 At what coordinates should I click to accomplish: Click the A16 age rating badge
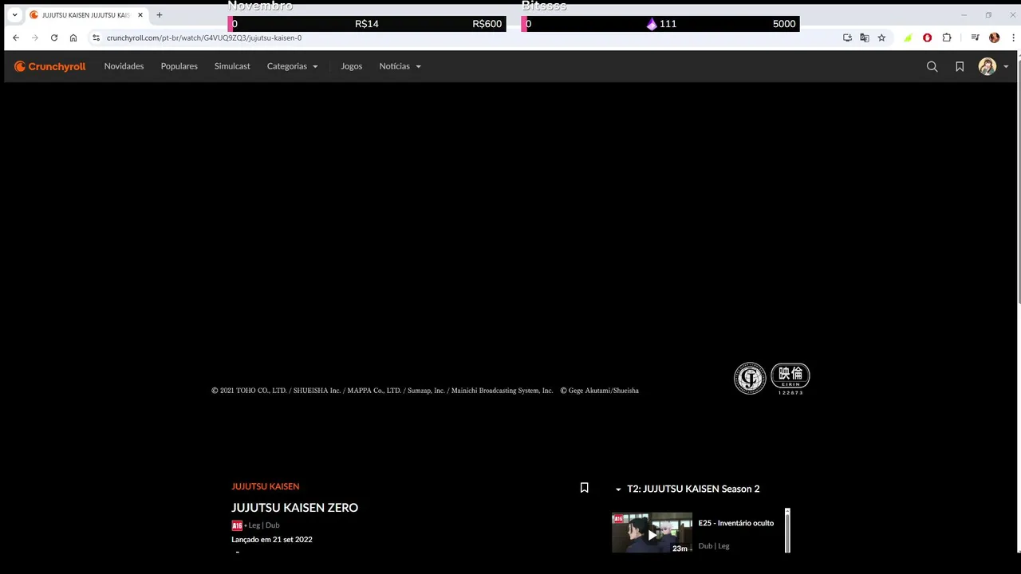coord(236,525)
